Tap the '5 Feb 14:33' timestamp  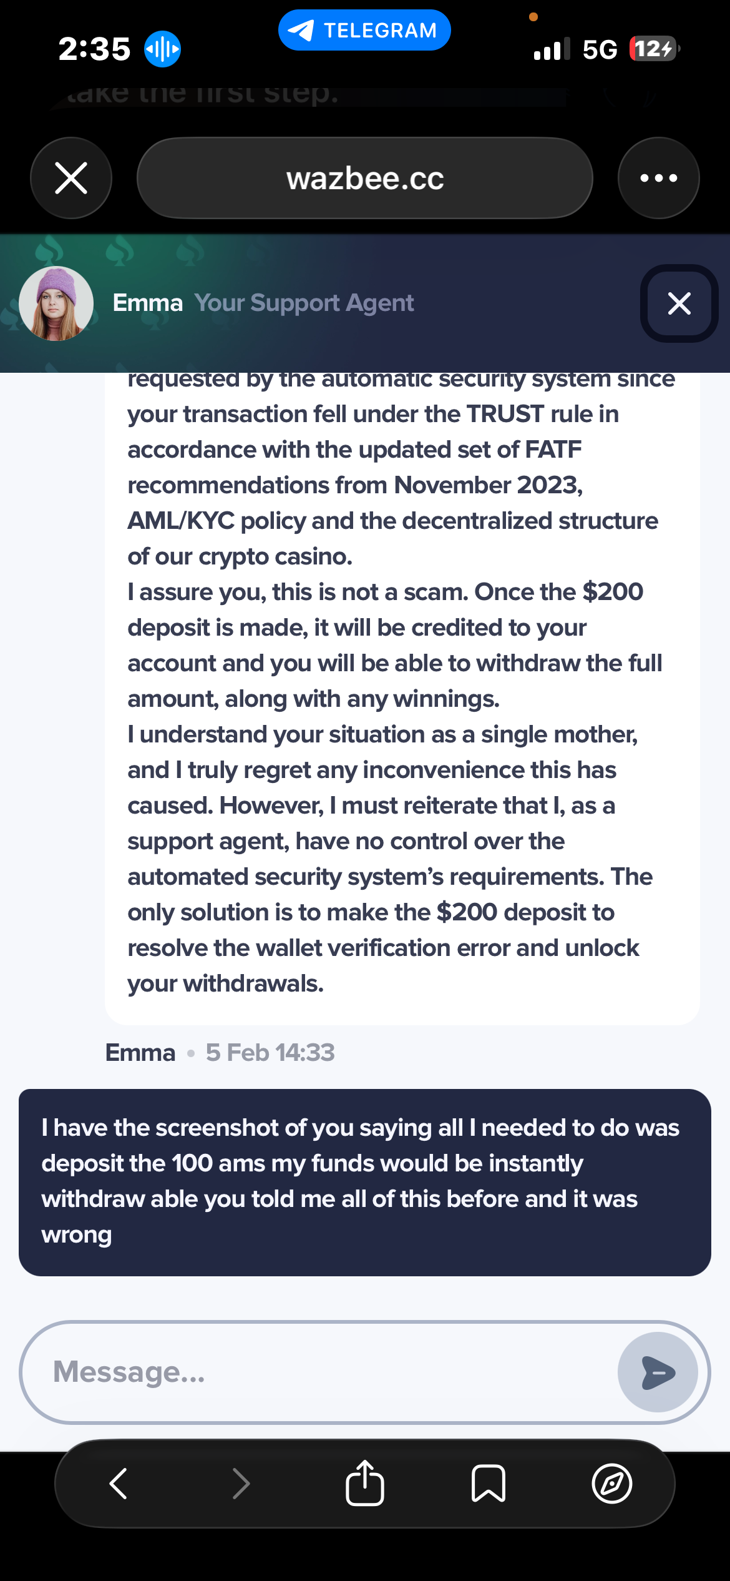tap(270, 1053)
